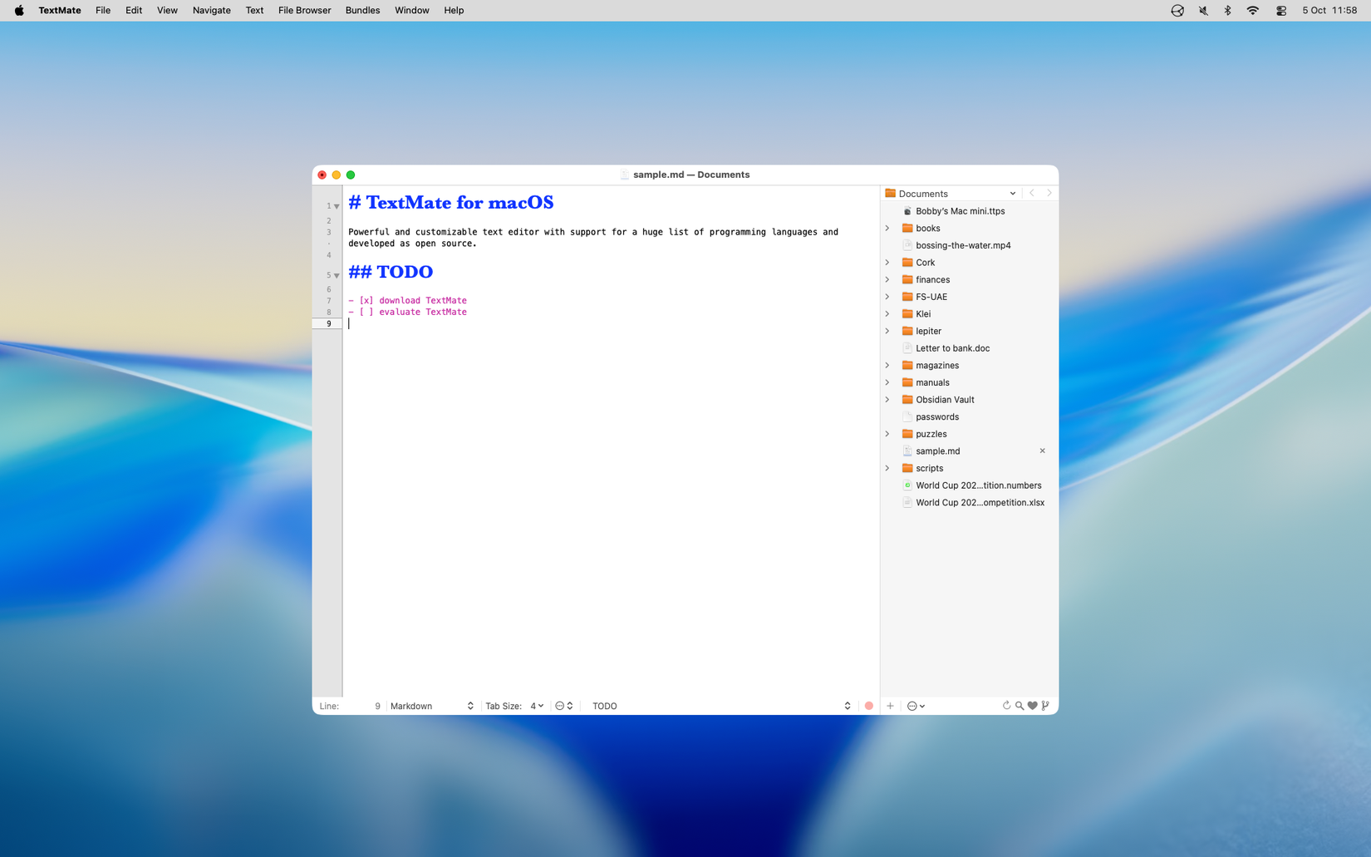Viewport: 1371px width, 857px height.
Task: Open the Navigate menu
Action: (x=211, y=10)
